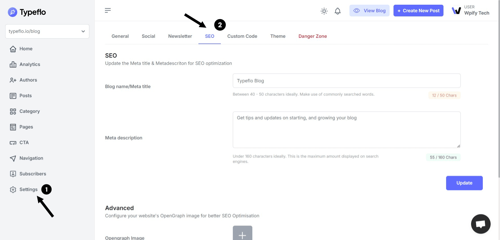Click the Analytics chart icon
Viewport: 500px width, 240px height.
click(13, 64)
